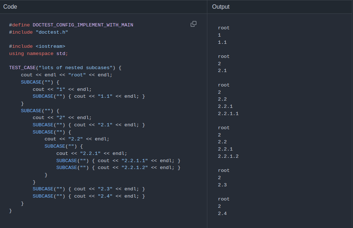Click the 2.2.1.1 line in the output
Viewport: 353px width, 228px height.
228,114
